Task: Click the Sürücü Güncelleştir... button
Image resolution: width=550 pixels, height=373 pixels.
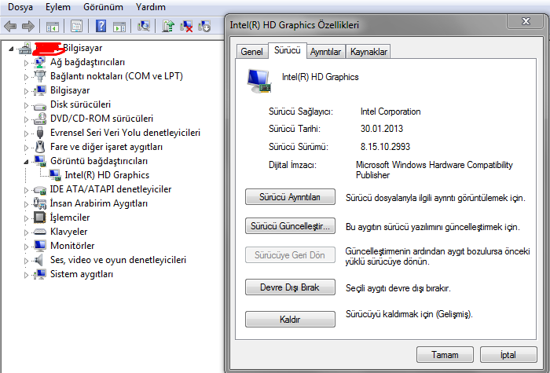Action: pyautogui.click(x=290, y=226)
